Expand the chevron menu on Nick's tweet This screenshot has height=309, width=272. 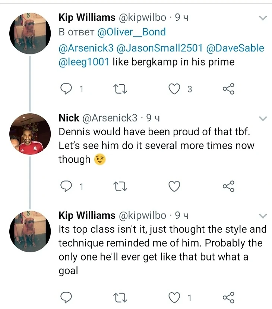pyautogui.click(x=263, y=119)
